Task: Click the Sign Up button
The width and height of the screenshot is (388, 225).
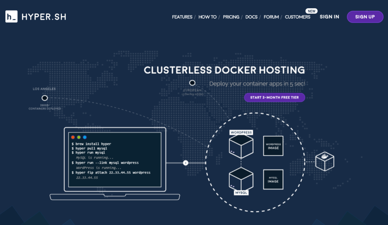Action: (365, 17)
